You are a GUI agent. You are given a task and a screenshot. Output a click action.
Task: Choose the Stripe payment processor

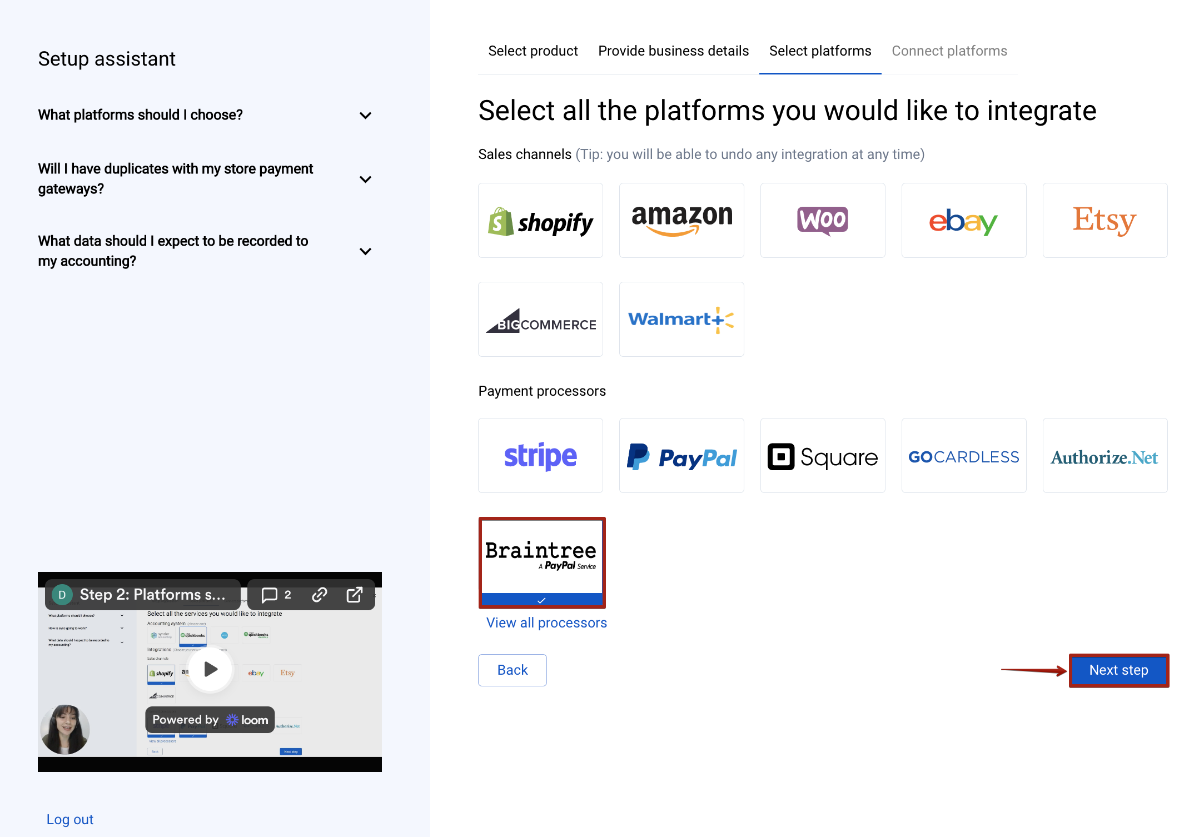tap(540, 455)
